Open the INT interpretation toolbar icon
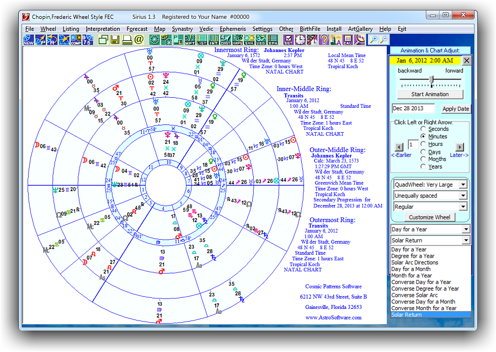The image size is (496, 352). pyautogui.click(x=214, y=40)
